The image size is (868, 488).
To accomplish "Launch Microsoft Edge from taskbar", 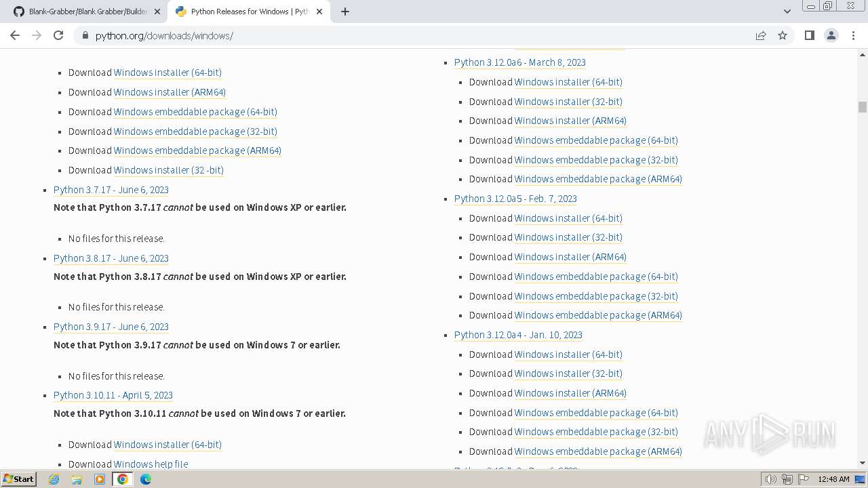I will click(x=146, y=479).
